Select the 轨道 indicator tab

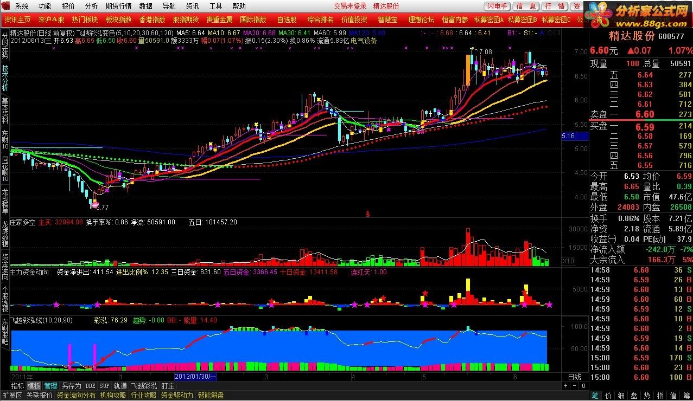pyautogui.click(x=120, y=386)
